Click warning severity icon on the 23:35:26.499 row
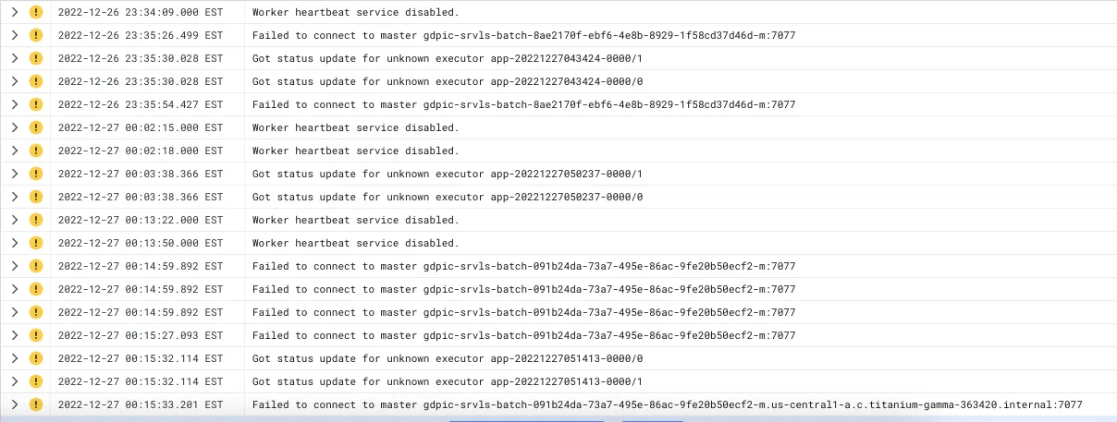The image size is (1117, 422). click(35, 35)
